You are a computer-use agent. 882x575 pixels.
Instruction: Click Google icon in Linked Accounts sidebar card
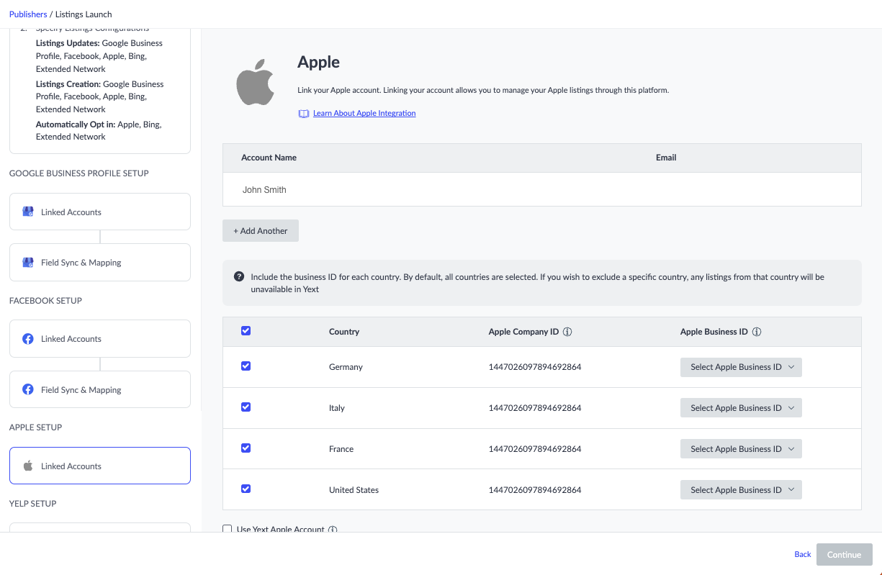pyautogui.click(x=28, y=212)
